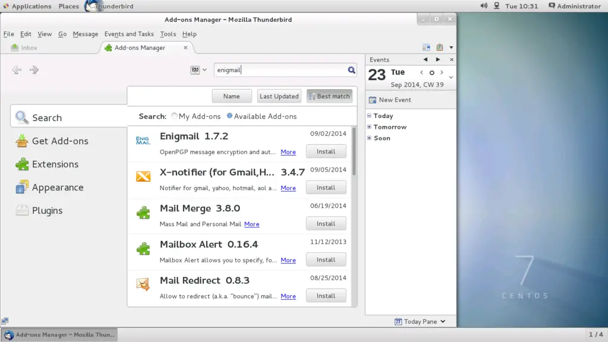Expand the mini calendar chevron
The width and height of the screenshot is (608, 342).
[x=451, y=78]
